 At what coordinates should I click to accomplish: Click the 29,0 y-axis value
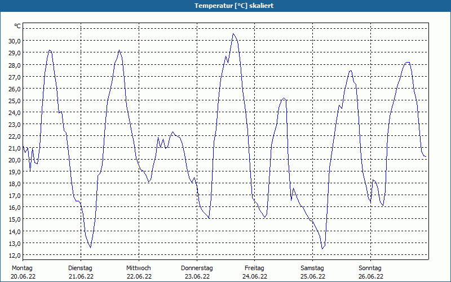click(15, 53)
